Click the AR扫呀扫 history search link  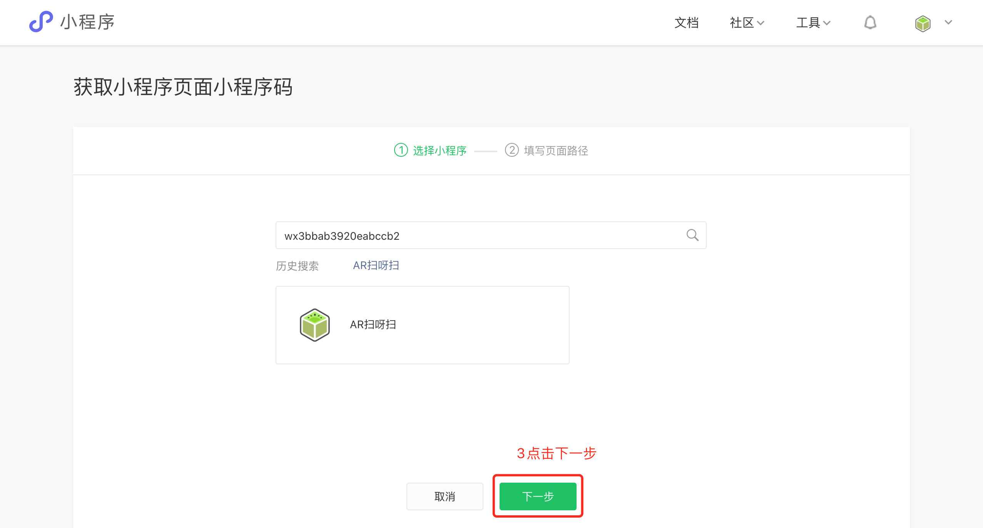pos(376,266)
